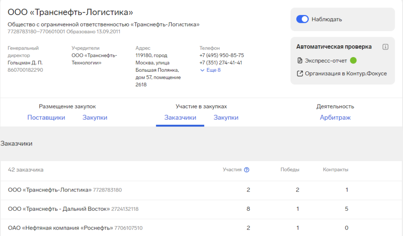Open Закупки tab under Участие в закупках

click(226, 117)
